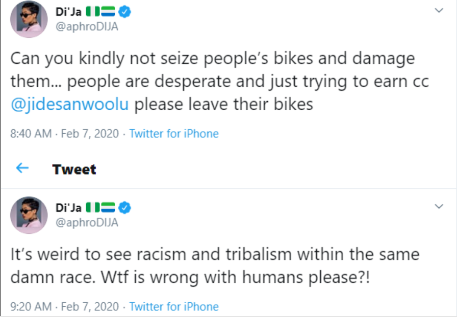Screen dimensions: 457x317
Task: Click the back arrow next to Tweet
Action: click(x=22, y=168)
